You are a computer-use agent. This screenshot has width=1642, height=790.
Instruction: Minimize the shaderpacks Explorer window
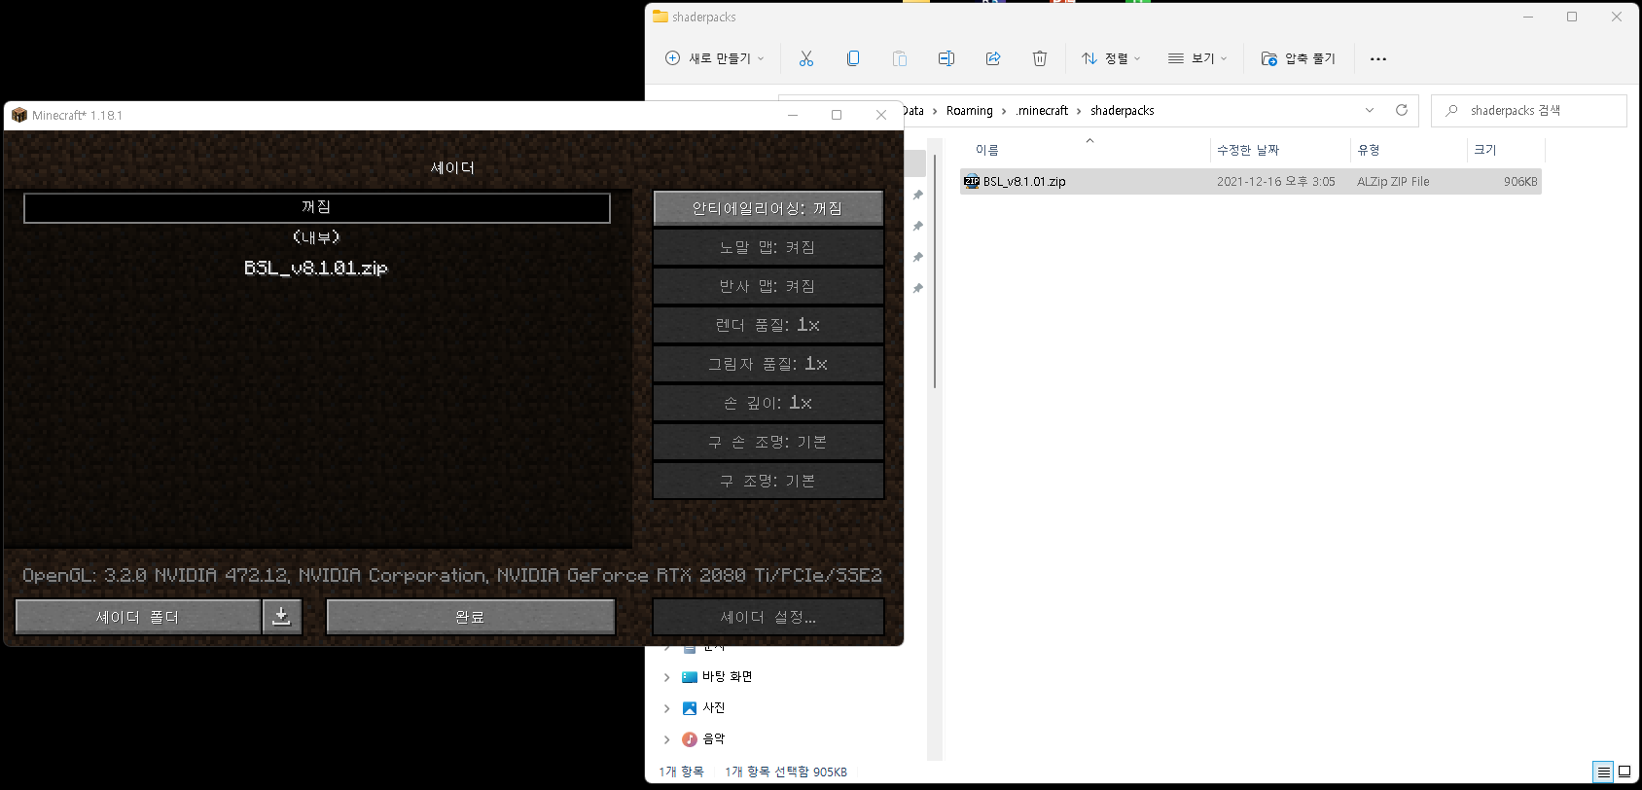pos(1527,17)
